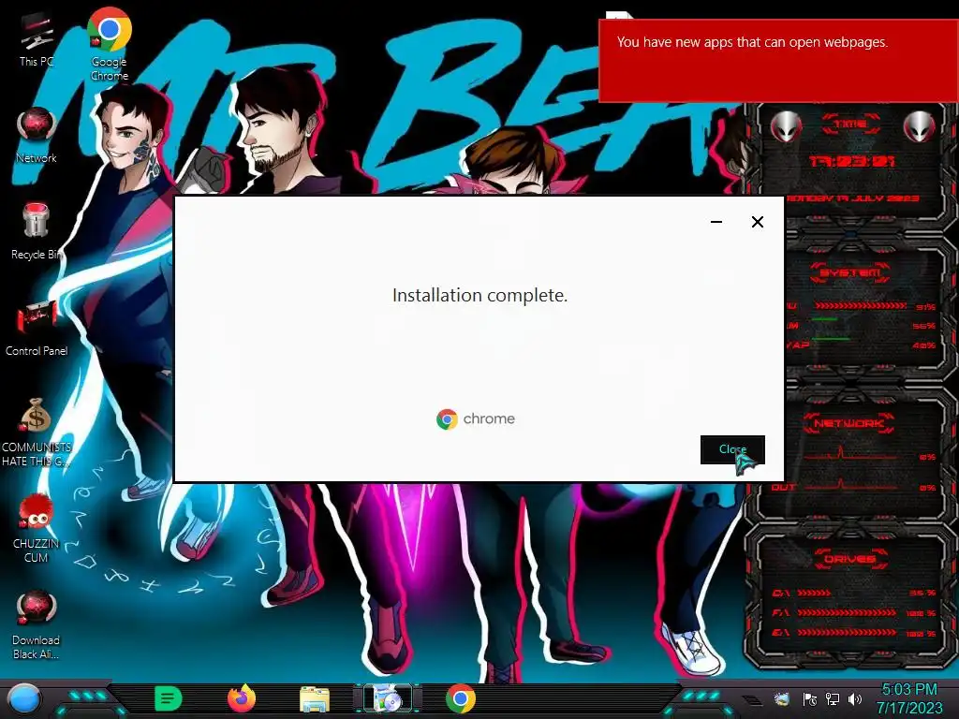
Task: Click the left alien head on the TIME gadget
Action: [786, 126]
